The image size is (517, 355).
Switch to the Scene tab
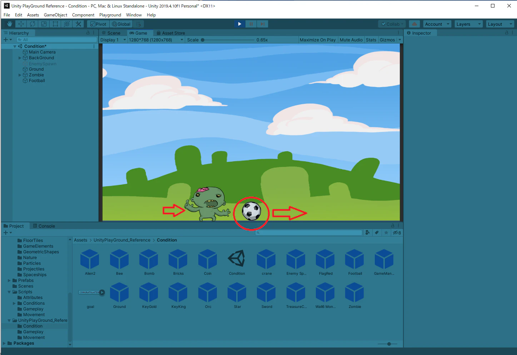111,33
